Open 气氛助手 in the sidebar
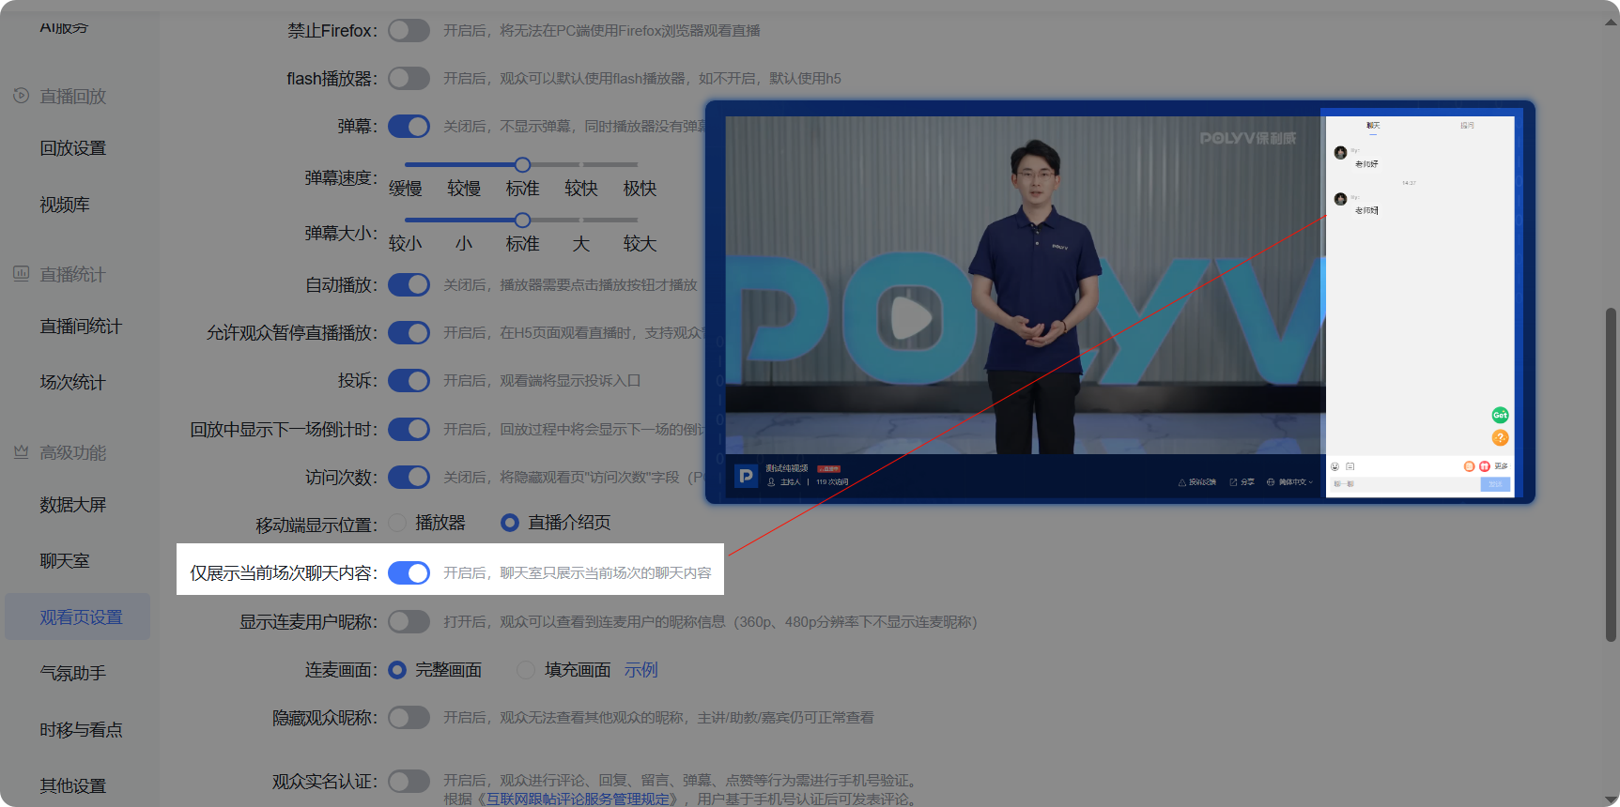This screenshot has height=807, width=1620. pyautogui.click(x=73, y=674)
